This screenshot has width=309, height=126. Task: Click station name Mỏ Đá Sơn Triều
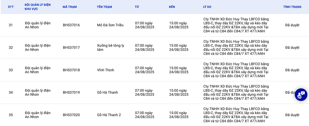(x=110, y=25)
